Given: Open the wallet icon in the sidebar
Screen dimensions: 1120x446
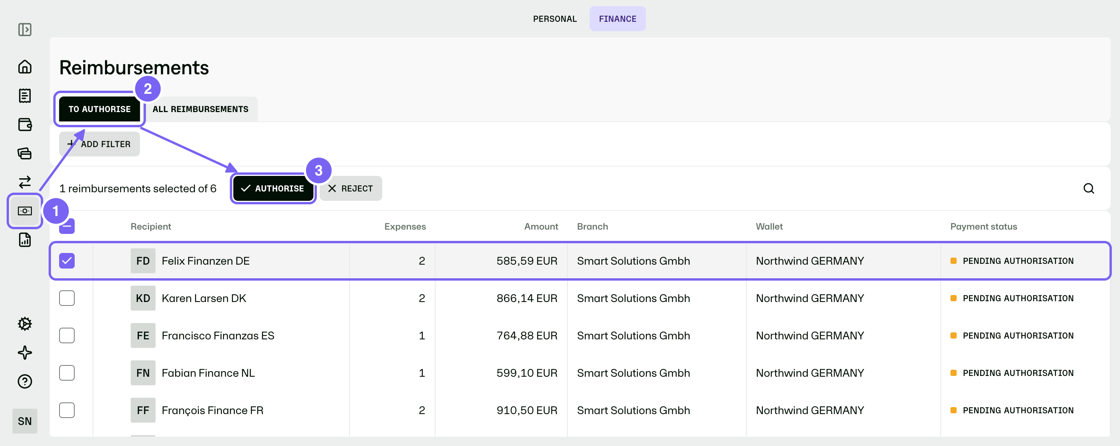Looking at the screenshot, I should [x=25, y=125].
